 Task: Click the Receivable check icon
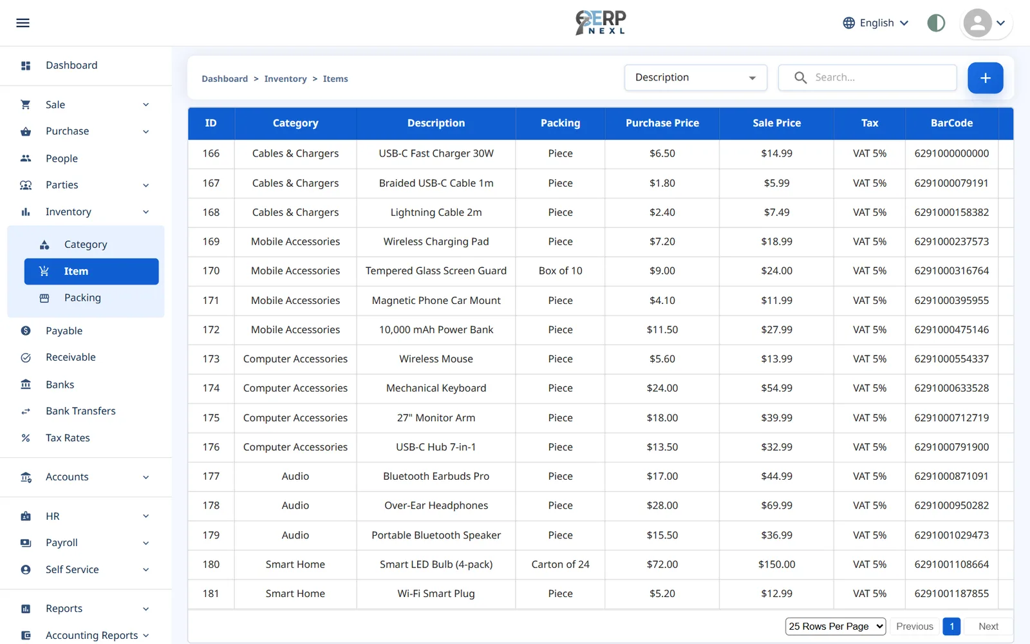click(26, 357)
